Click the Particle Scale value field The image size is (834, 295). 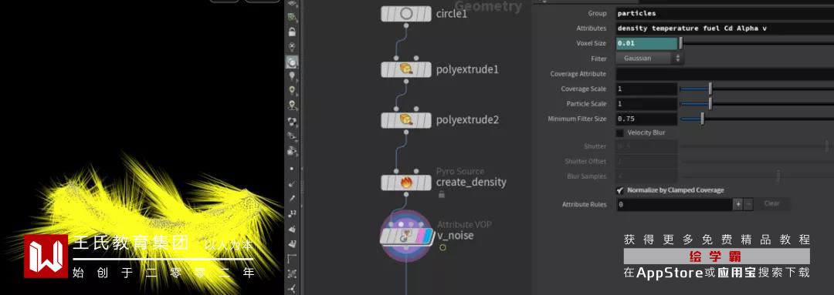pos(647,104)
